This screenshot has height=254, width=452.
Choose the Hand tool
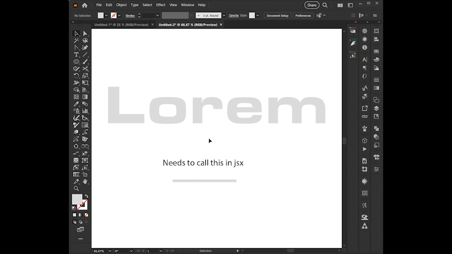click(85, 182)
